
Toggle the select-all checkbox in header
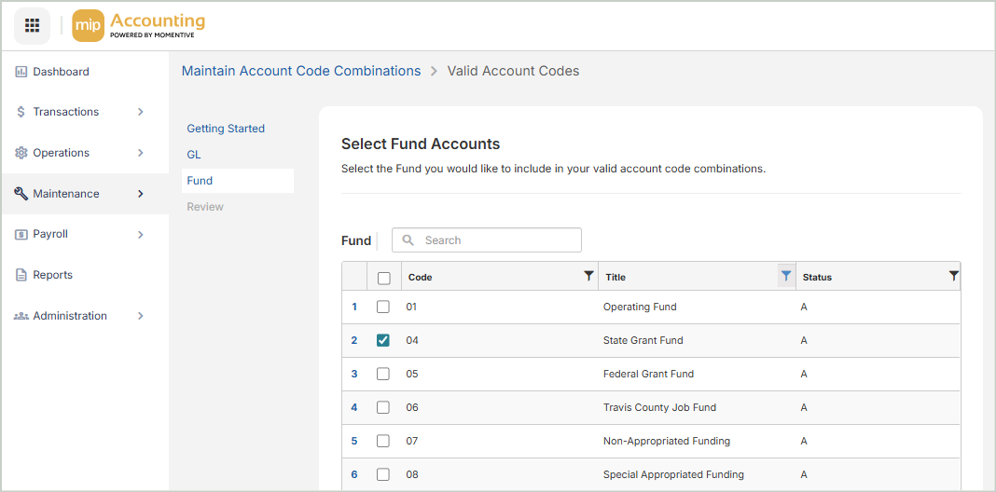[x=383, y=278]
